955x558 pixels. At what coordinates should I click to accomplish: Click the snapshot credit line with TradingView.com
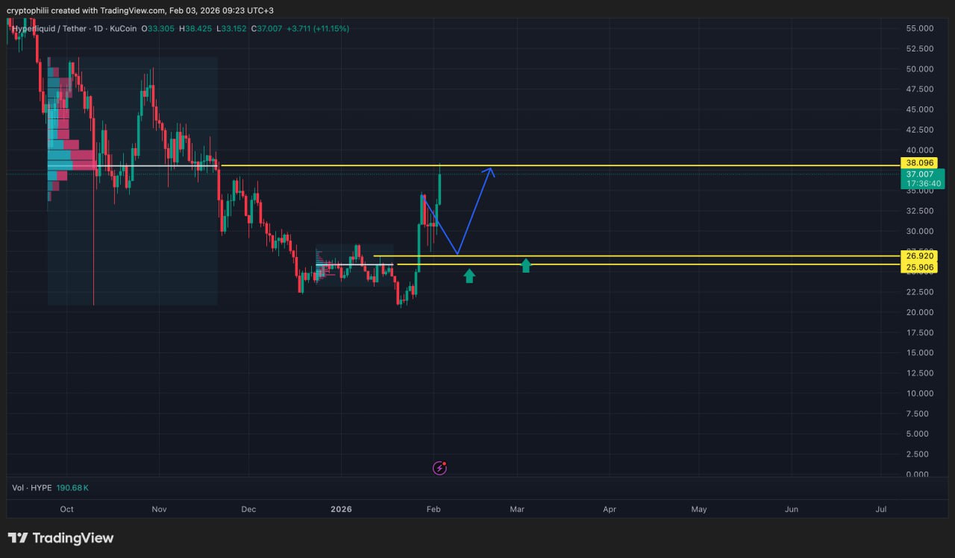[x=140, y=10]
